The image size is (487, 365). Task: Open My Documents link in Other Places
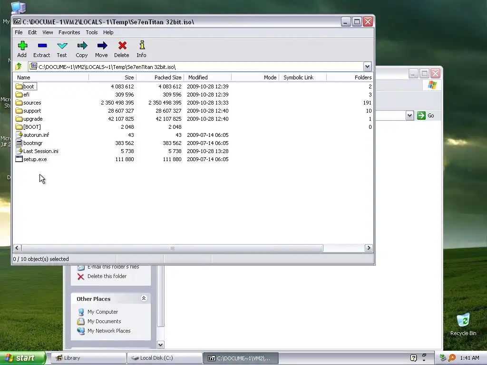click(x=104, y=321)
